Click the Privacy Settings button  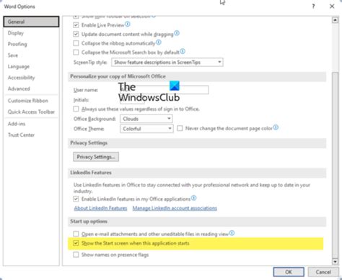96,157
